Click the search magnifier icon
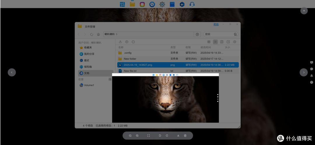315x145 pixels. (x=235, y=34)
